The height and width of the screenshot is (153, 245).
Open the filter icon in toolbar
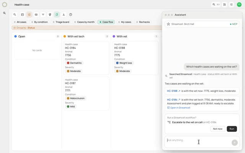43,15
